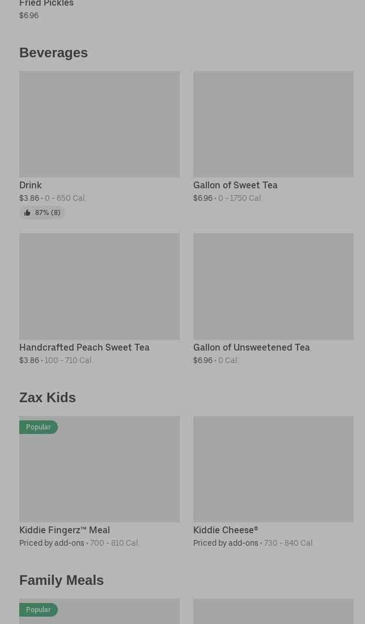The image size is (365, 624).
Task: Click the Family Meals section heading
Action: 61,580
